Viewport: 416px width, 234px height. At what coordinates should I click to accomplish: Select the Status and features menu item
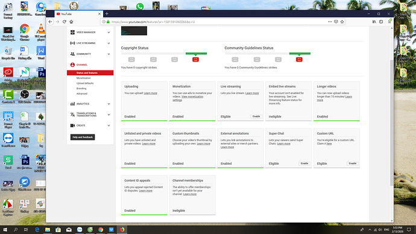[90, 73]
